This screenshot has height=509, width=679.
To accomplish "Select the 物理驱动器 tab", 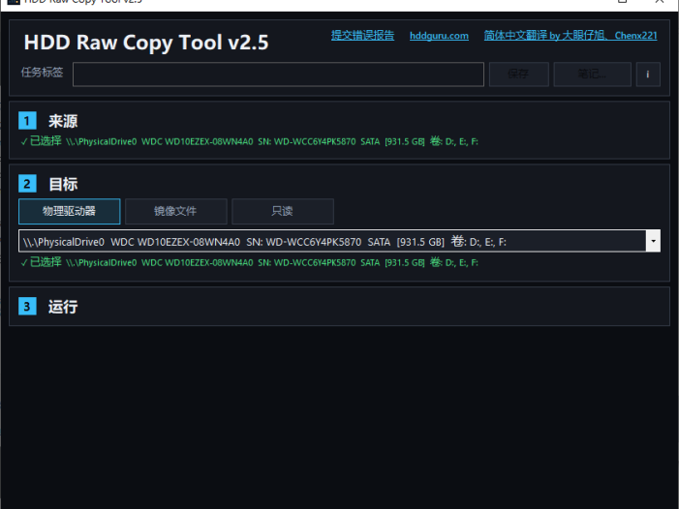I will (70, 212).
